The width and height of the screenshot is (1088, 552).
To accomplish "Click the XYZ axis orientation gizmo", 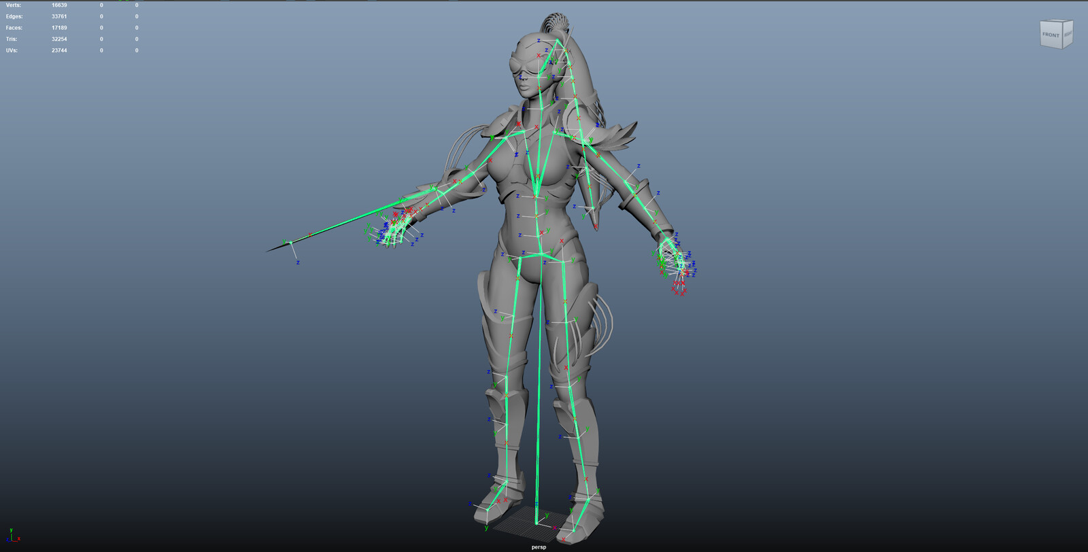I will point(13,535).
